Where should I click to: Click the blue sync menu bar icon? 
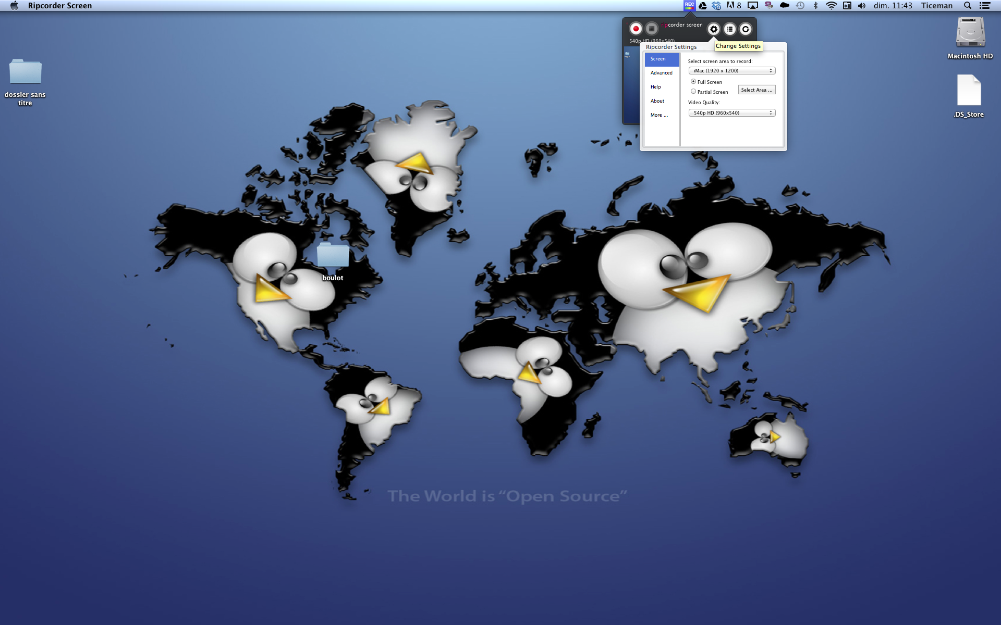(x=716, y=6)
